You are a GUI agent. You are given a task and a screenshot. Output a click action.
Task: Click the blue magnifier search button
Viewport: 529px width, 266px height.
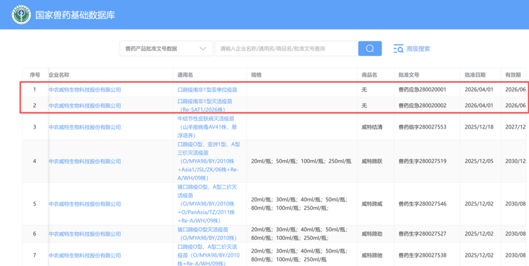click(x=370, y=49)
